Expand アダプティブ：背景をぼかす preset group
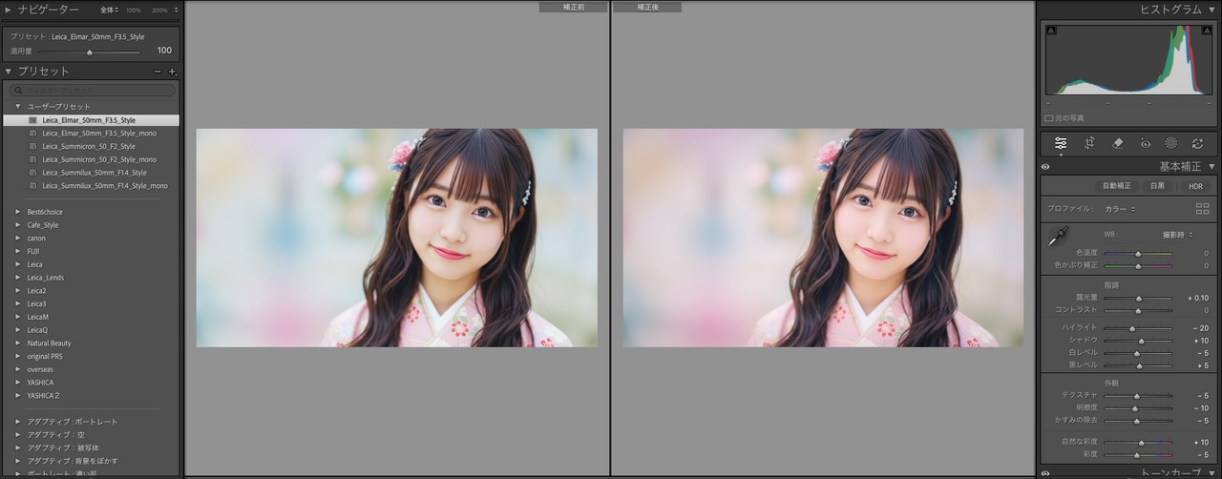This screenshot has height=479, width=1222. (18, 461)
